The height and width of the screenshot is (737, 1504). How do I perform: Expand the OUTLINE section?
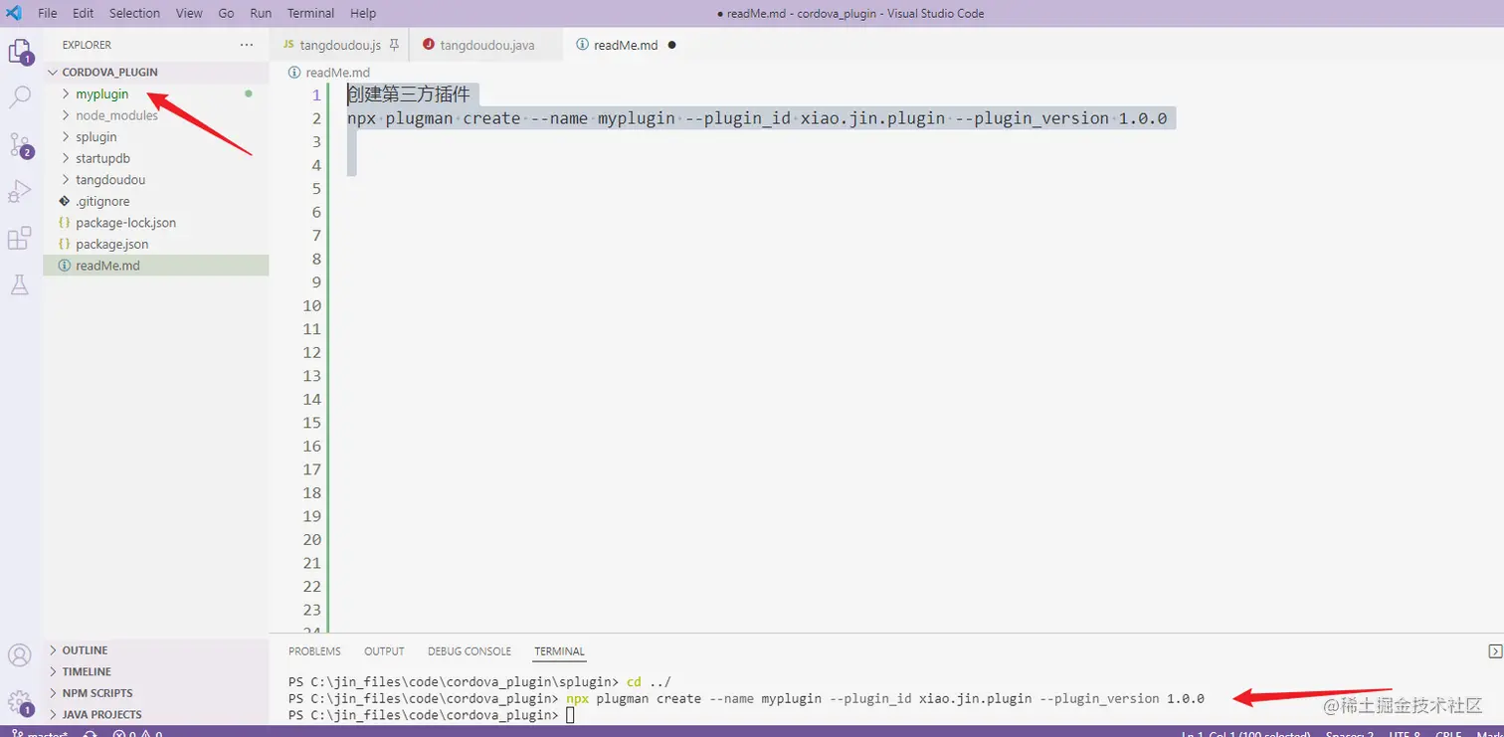54,650
